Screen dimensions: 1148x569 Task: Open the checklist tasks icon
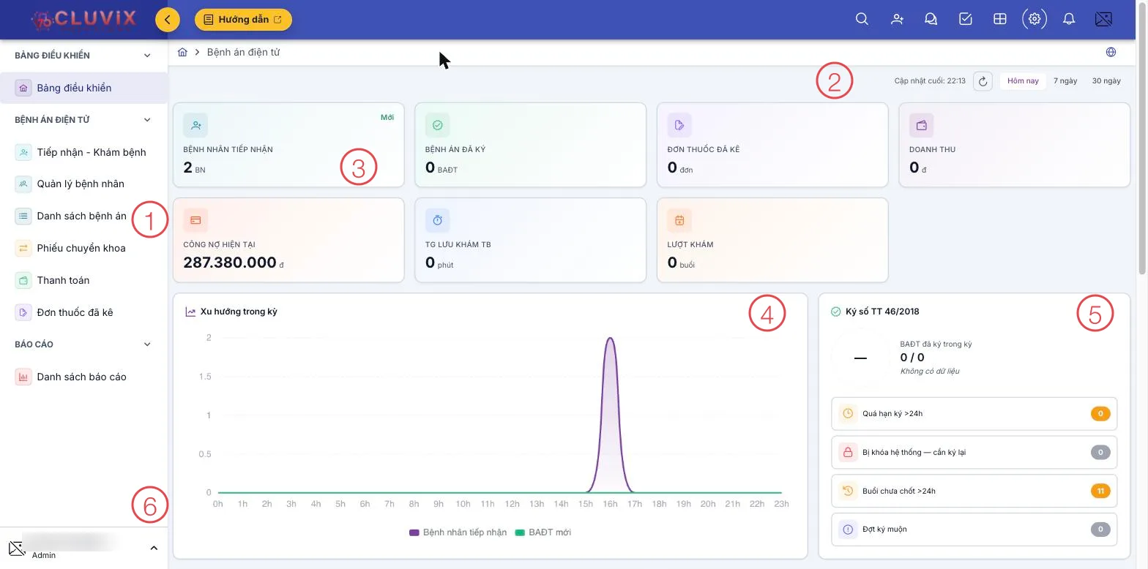(966, 20)
